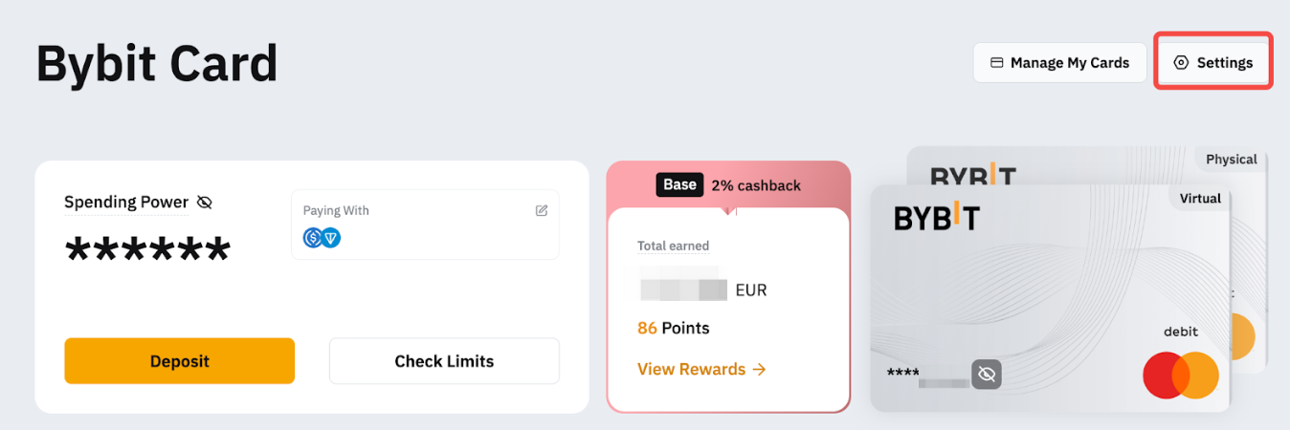
Task: Switch to the Physical card
Action: tap(1231, 160)
